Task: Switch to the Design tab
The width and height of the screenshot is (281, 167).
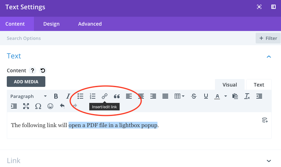Action: coord(51,24)
